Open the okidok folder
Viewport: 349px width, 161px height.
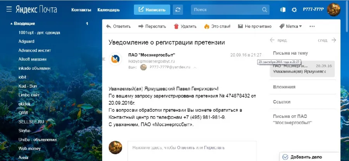pos(24,104)
